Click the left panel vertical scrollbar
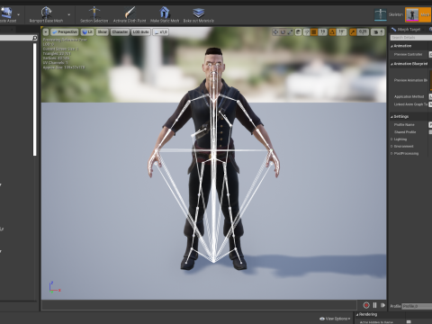Viewport: 432px width, 324px height. tap(35, 99)
